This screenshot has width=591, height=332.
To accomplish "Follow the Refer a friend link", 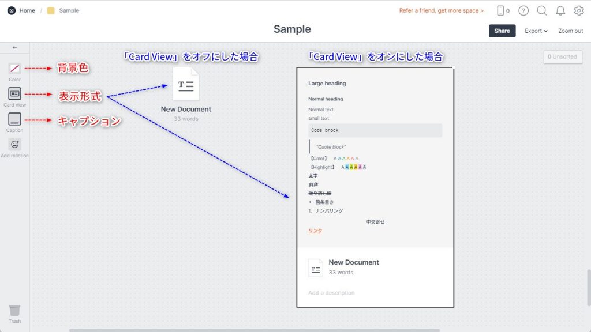I will [441, 10].
